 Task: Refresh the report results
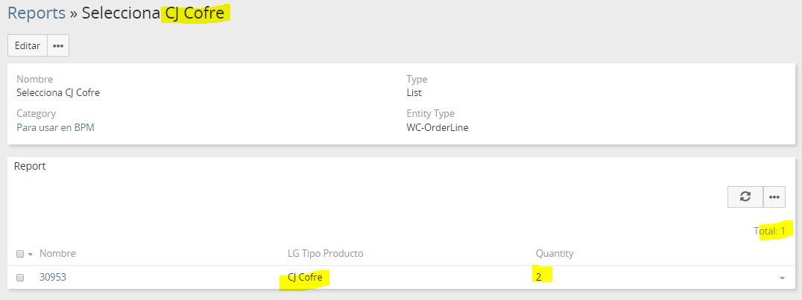(x=745, y=197)
